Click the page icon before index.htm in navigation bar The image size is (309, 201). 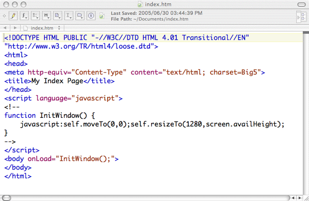[x=26, y=28]
